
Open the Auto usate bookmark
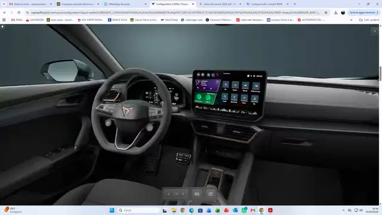pyautogui.click(x=60, y=20)
